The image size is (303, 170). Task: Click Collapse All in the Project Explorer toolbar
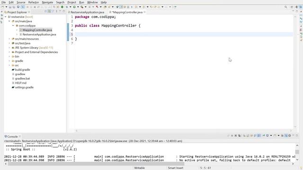[45, 11]
